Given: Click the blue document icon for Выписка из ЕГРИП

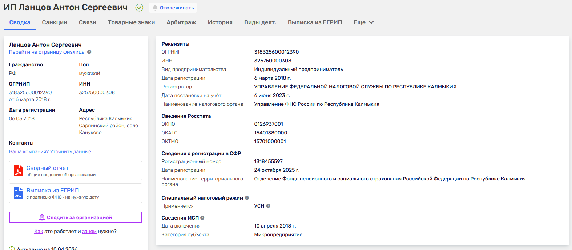Looking at the screenshot, I should tap(18, 193).
